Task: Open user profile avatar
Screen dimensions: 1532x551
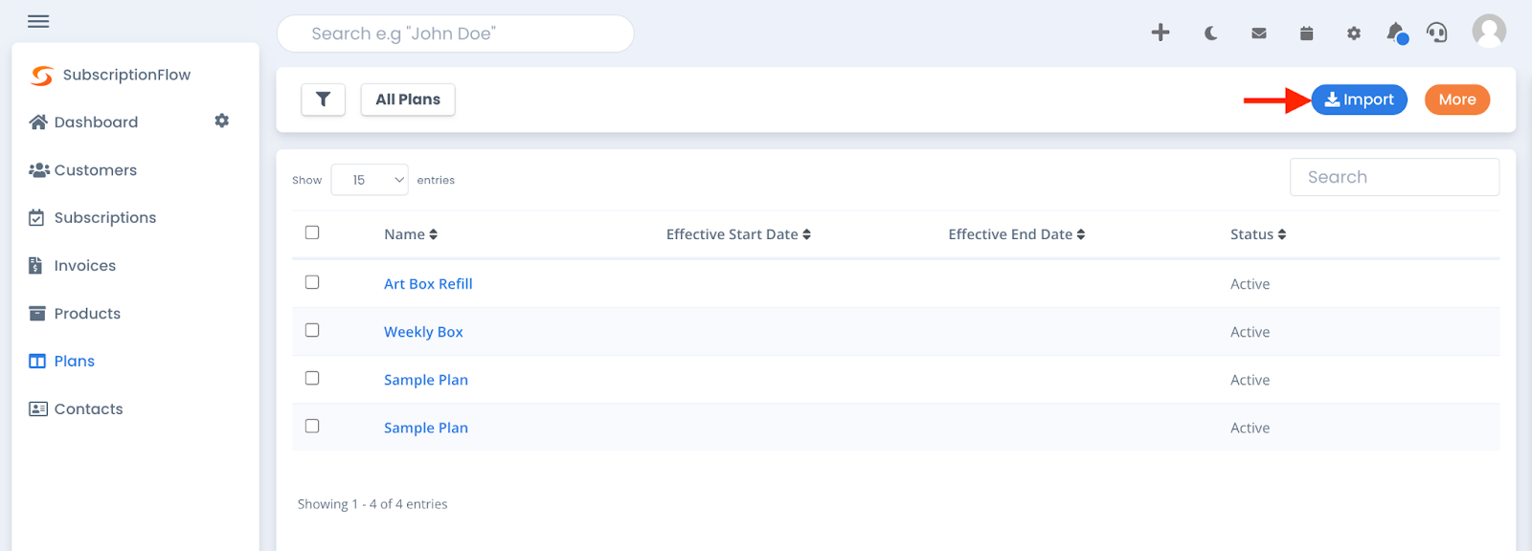Action: point(1489,32)
